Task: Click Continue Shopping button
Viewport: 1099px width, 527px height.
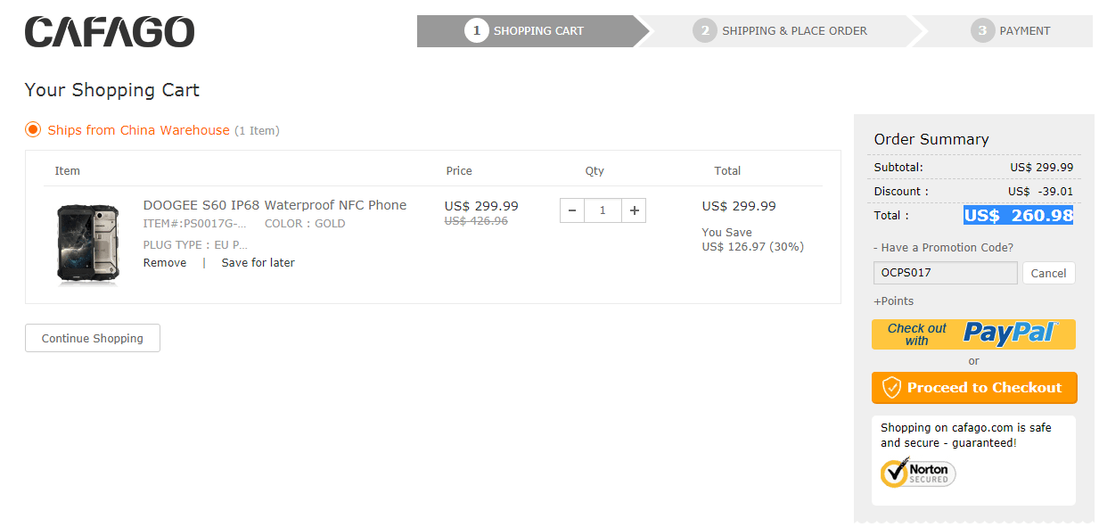Action: (x=93, y=338)
